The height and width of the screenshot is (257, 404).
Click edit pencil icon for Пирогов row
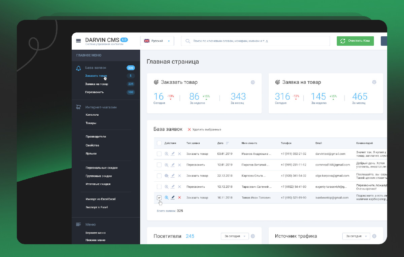coord(173,165)
